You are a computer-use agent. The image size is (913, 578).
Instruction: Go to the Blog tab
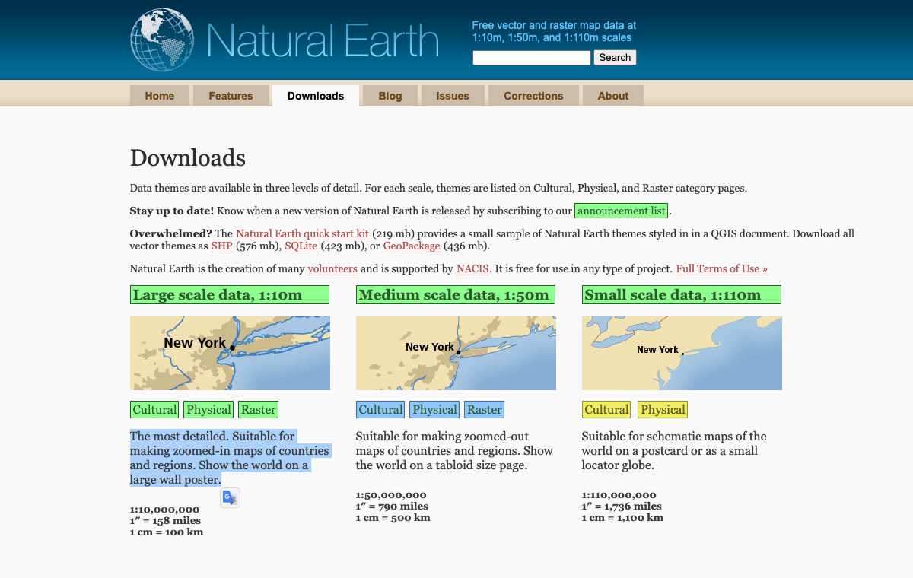390,96
